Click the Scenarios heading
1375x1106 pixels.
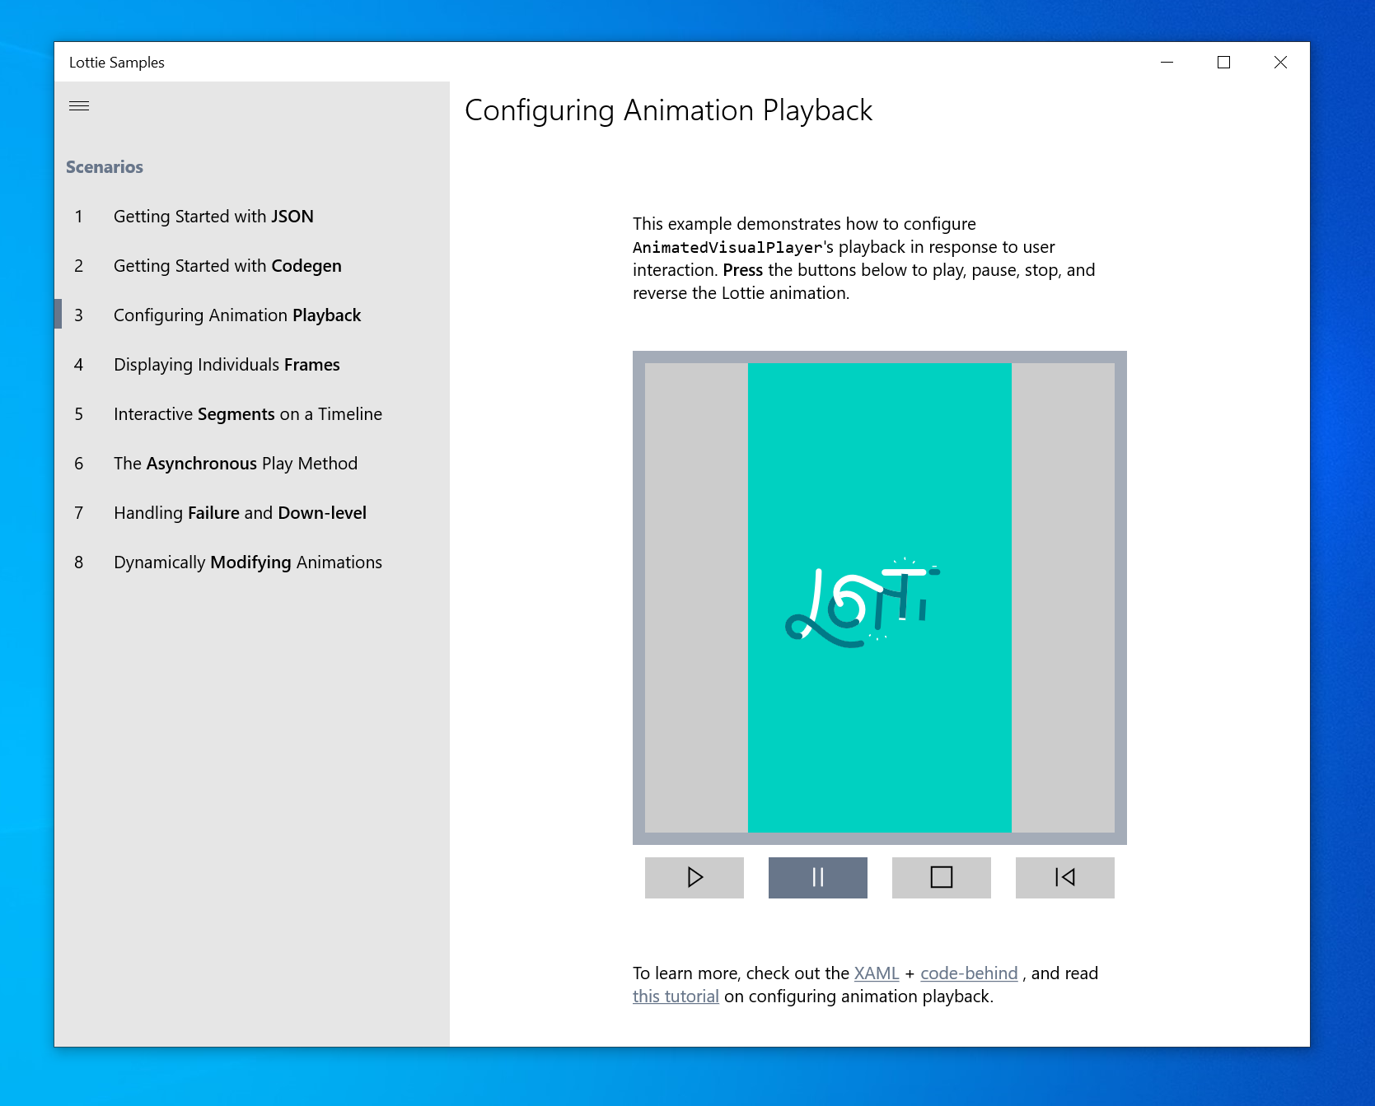[105, 167]
